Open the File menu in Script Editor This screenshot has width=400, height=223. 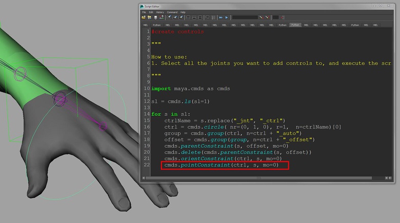click(144, 12)
